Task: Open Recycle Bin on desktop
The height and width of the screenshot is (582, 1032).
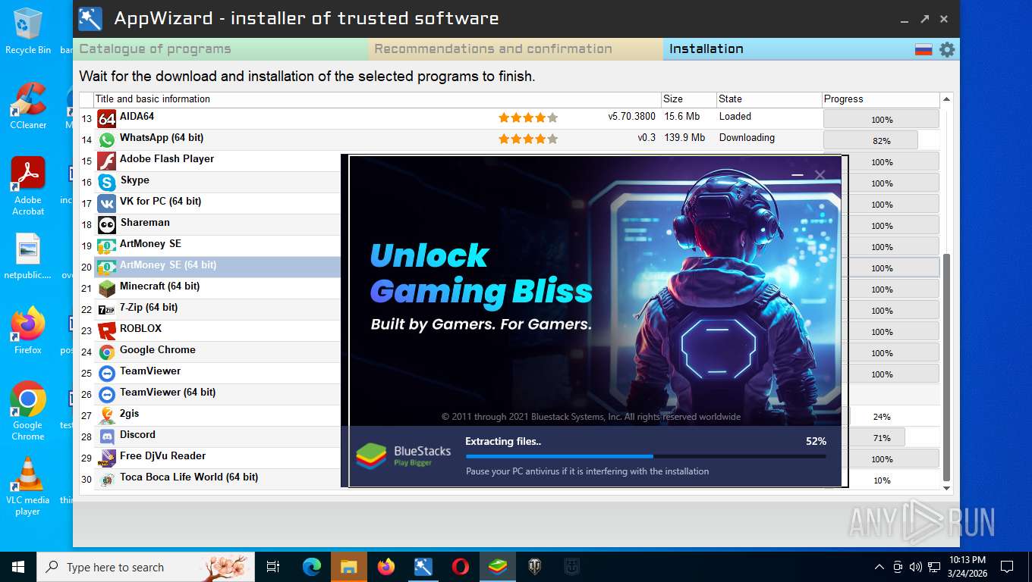Action: (x=28, y=31)
